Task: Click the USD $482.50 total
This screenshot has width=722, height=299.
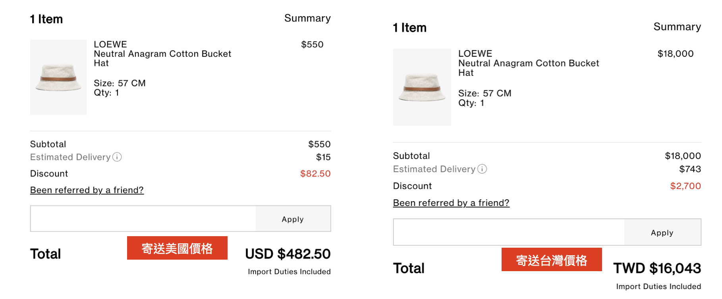Action: [x=288, y=254]
